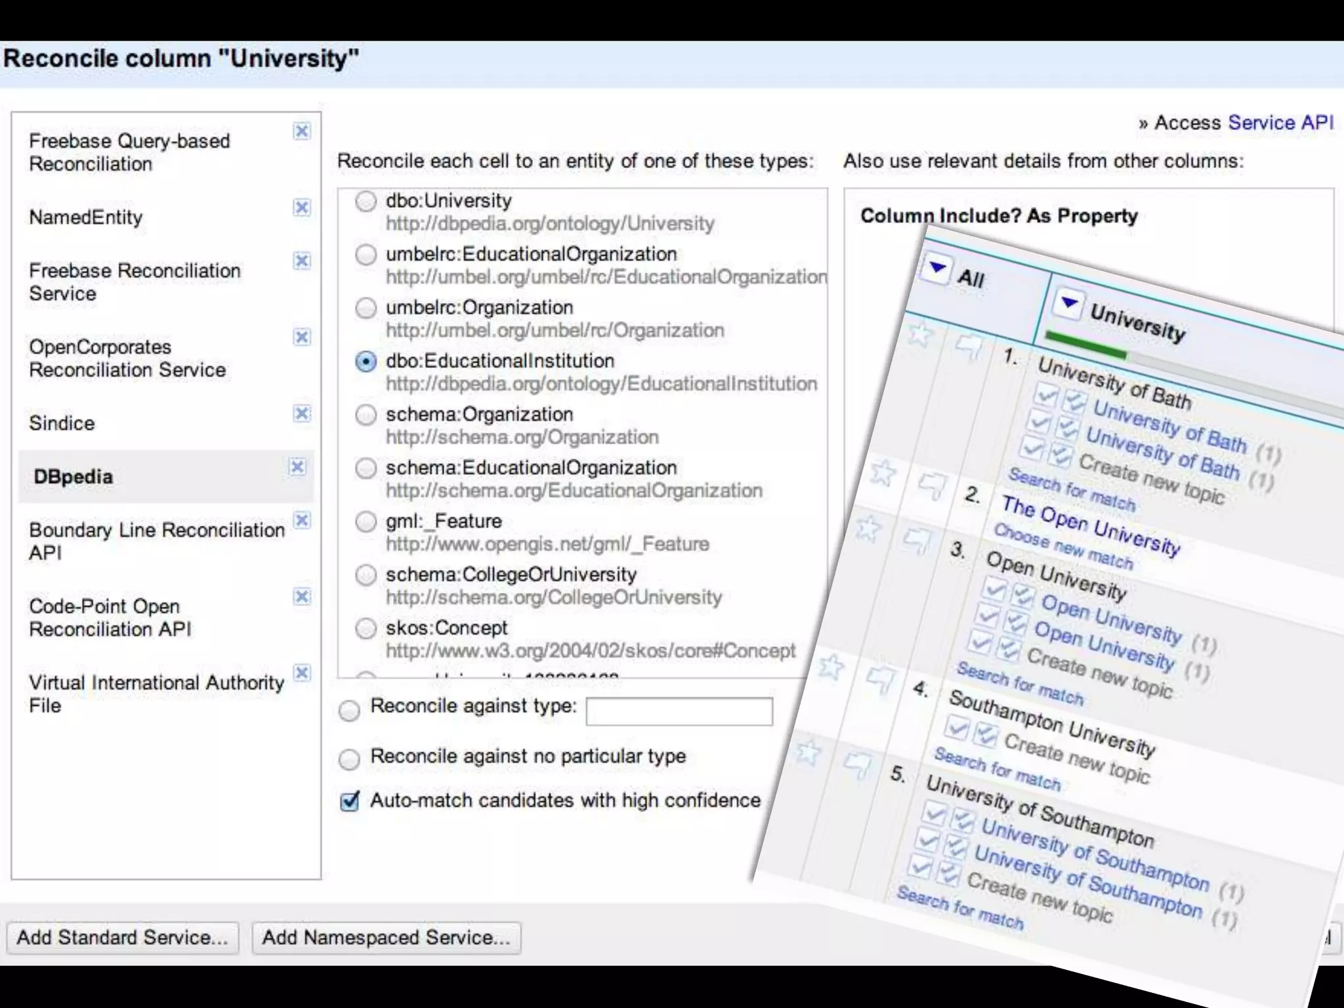
Task: Click the Reconcile against type text field
Action: click(x=679, y=711)
